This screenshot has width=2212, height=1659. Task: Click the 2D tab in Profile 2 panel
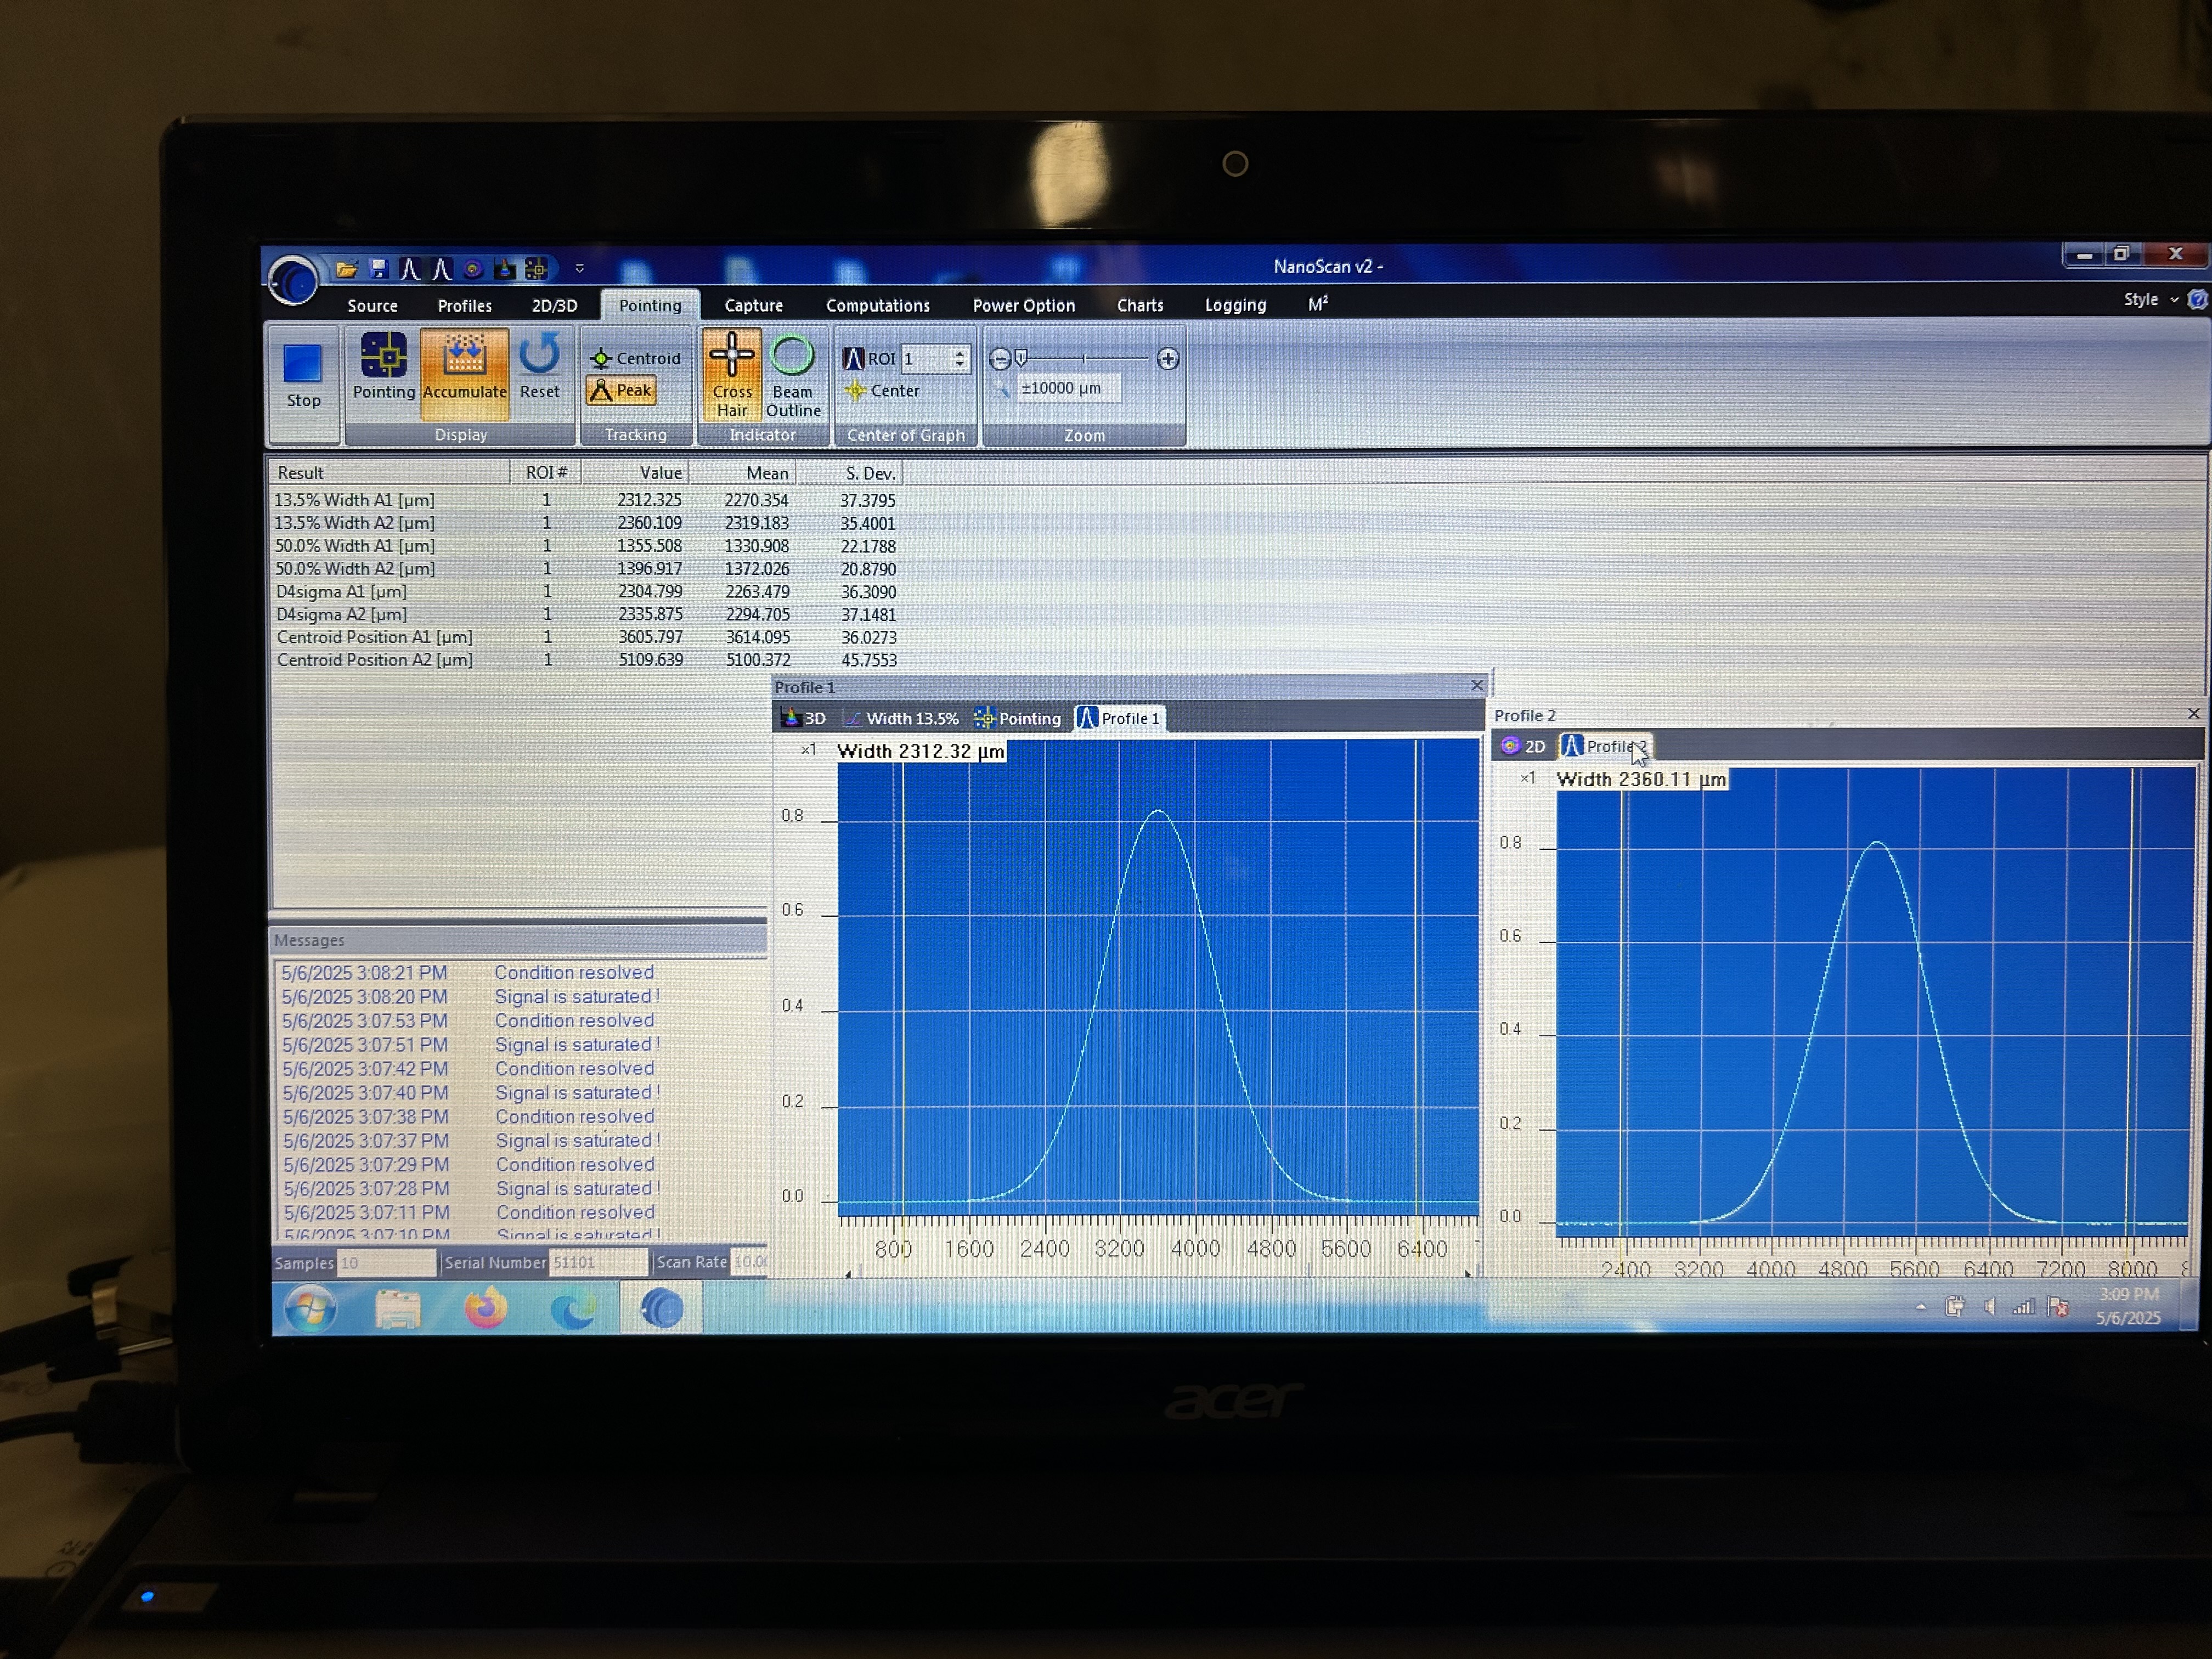(1523, 747)
